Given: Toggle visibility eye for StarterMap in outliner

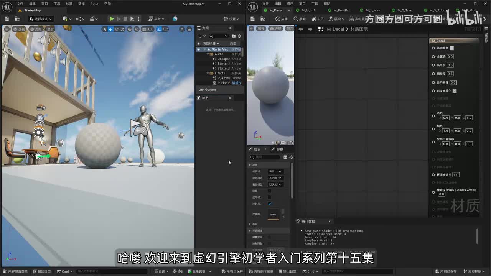Looking at the screenshot, I should [x=198, y=49].
